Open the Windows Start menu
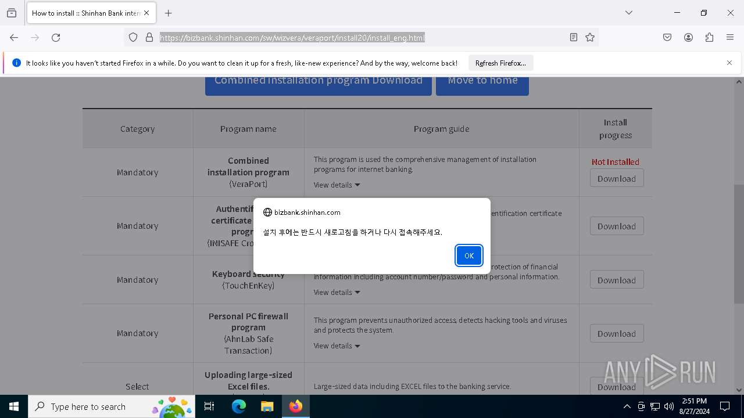The height and width of the screenshot is (418, 744). tap(14, 406)
